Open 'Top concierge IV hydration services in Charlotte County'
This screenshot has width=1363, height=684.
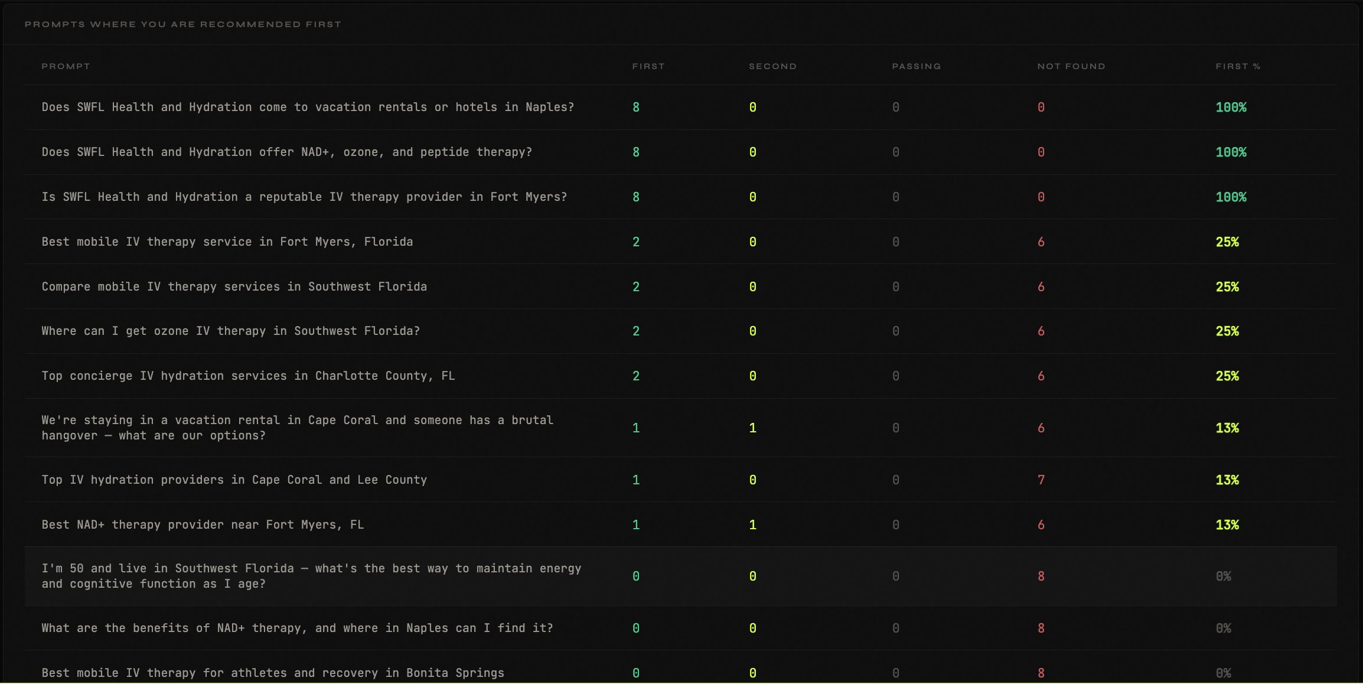pos(248,376)
